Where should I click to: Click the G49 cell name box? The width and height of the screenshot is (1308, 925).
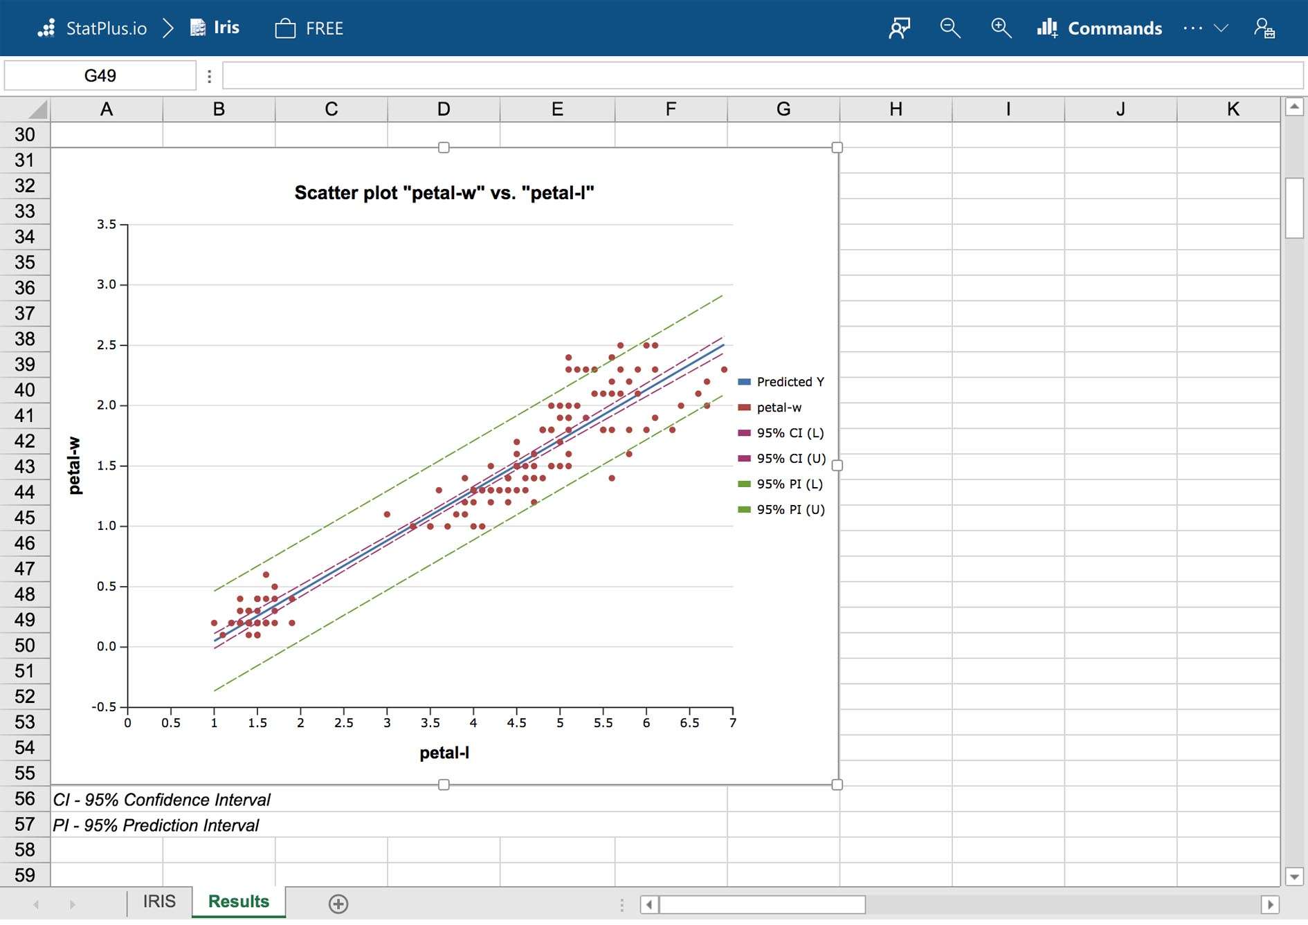coord(100,76)
